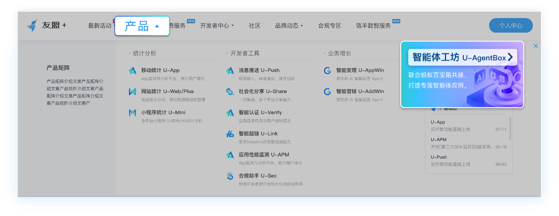
Task: Open the 社区 menu item
Action: pos(254,26)
